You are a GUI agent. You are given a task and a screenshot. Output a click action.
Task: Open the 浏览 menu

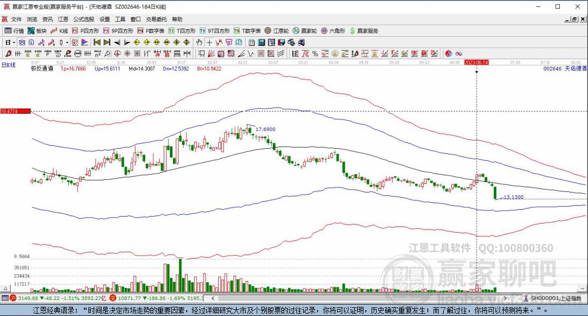tap(32, 19)
